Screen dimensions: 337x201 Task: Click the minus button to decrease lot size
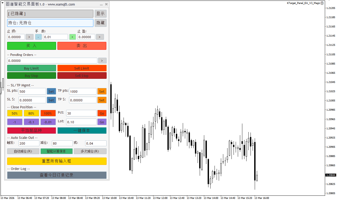[x=38, y=37]
